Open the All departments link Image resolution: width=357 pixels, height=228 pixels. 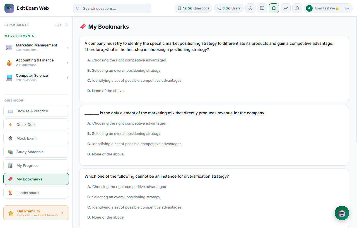(x=58, y=25)
